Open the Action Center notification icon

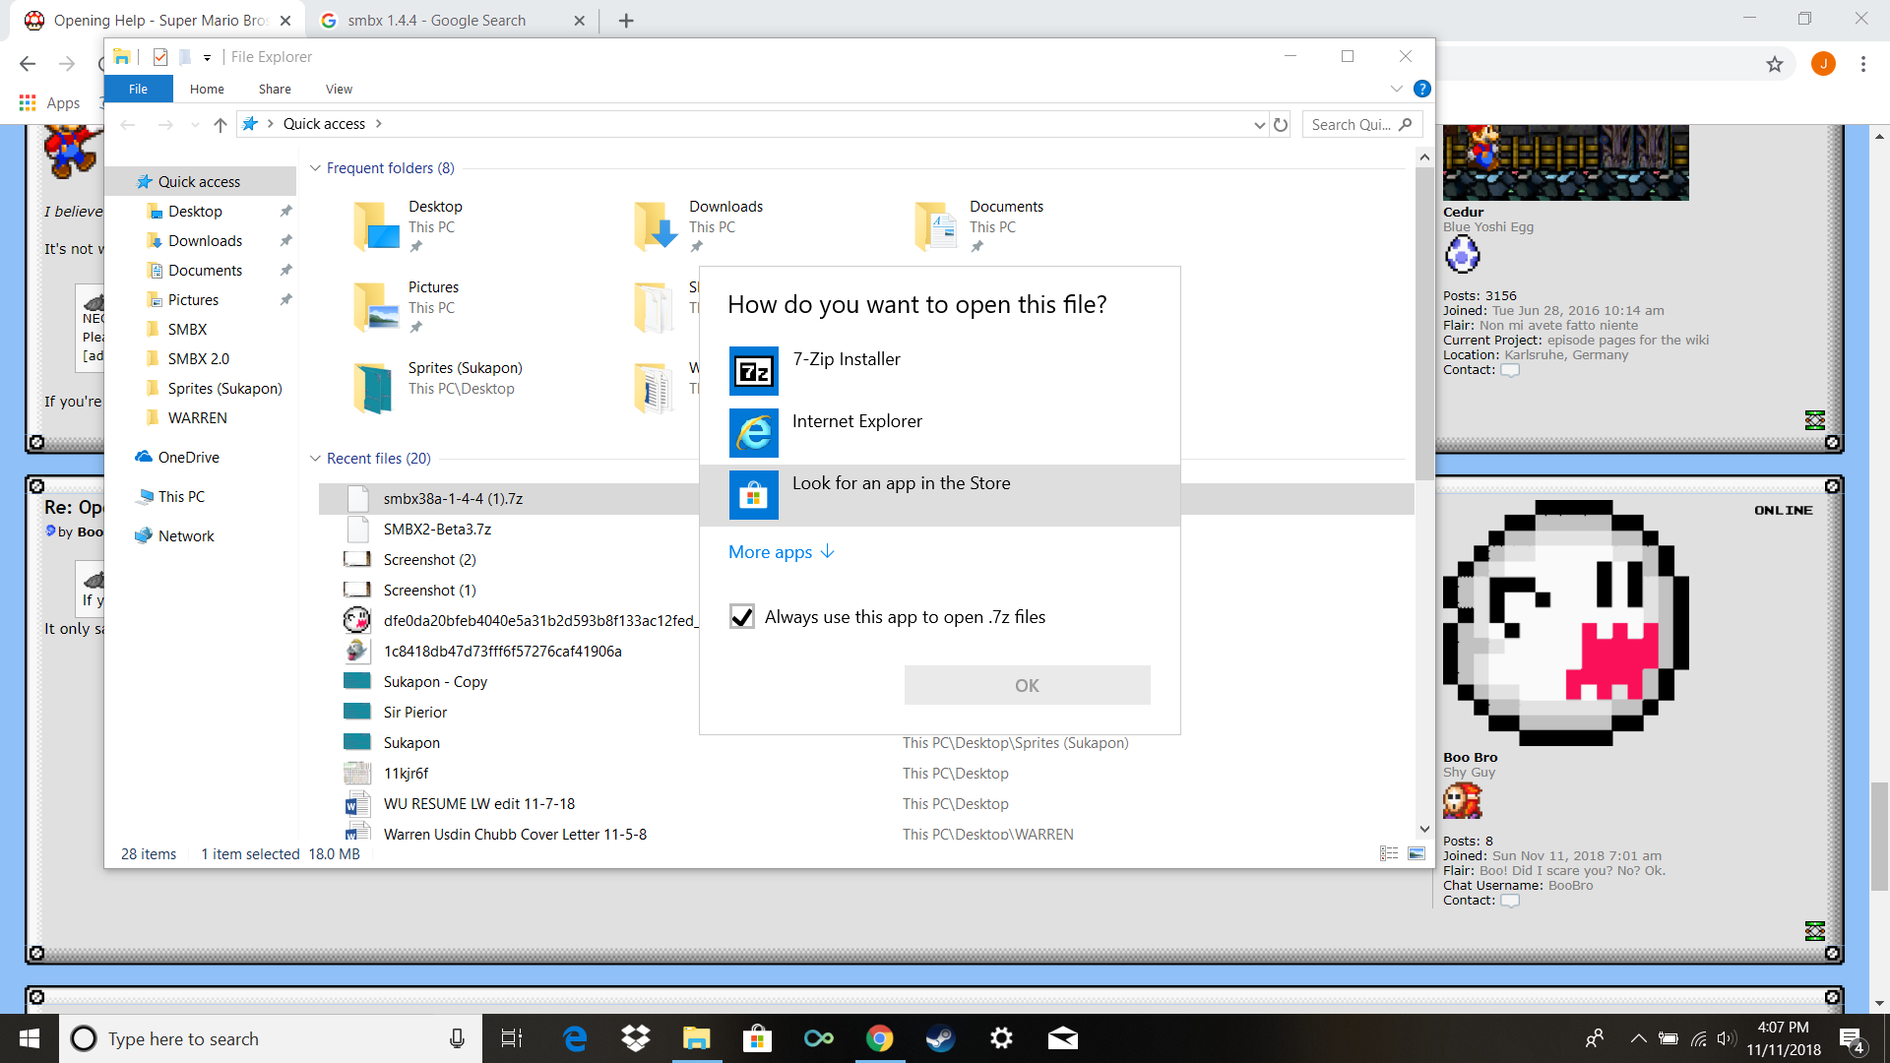pyautogui.click(x=1851, y=1038)
